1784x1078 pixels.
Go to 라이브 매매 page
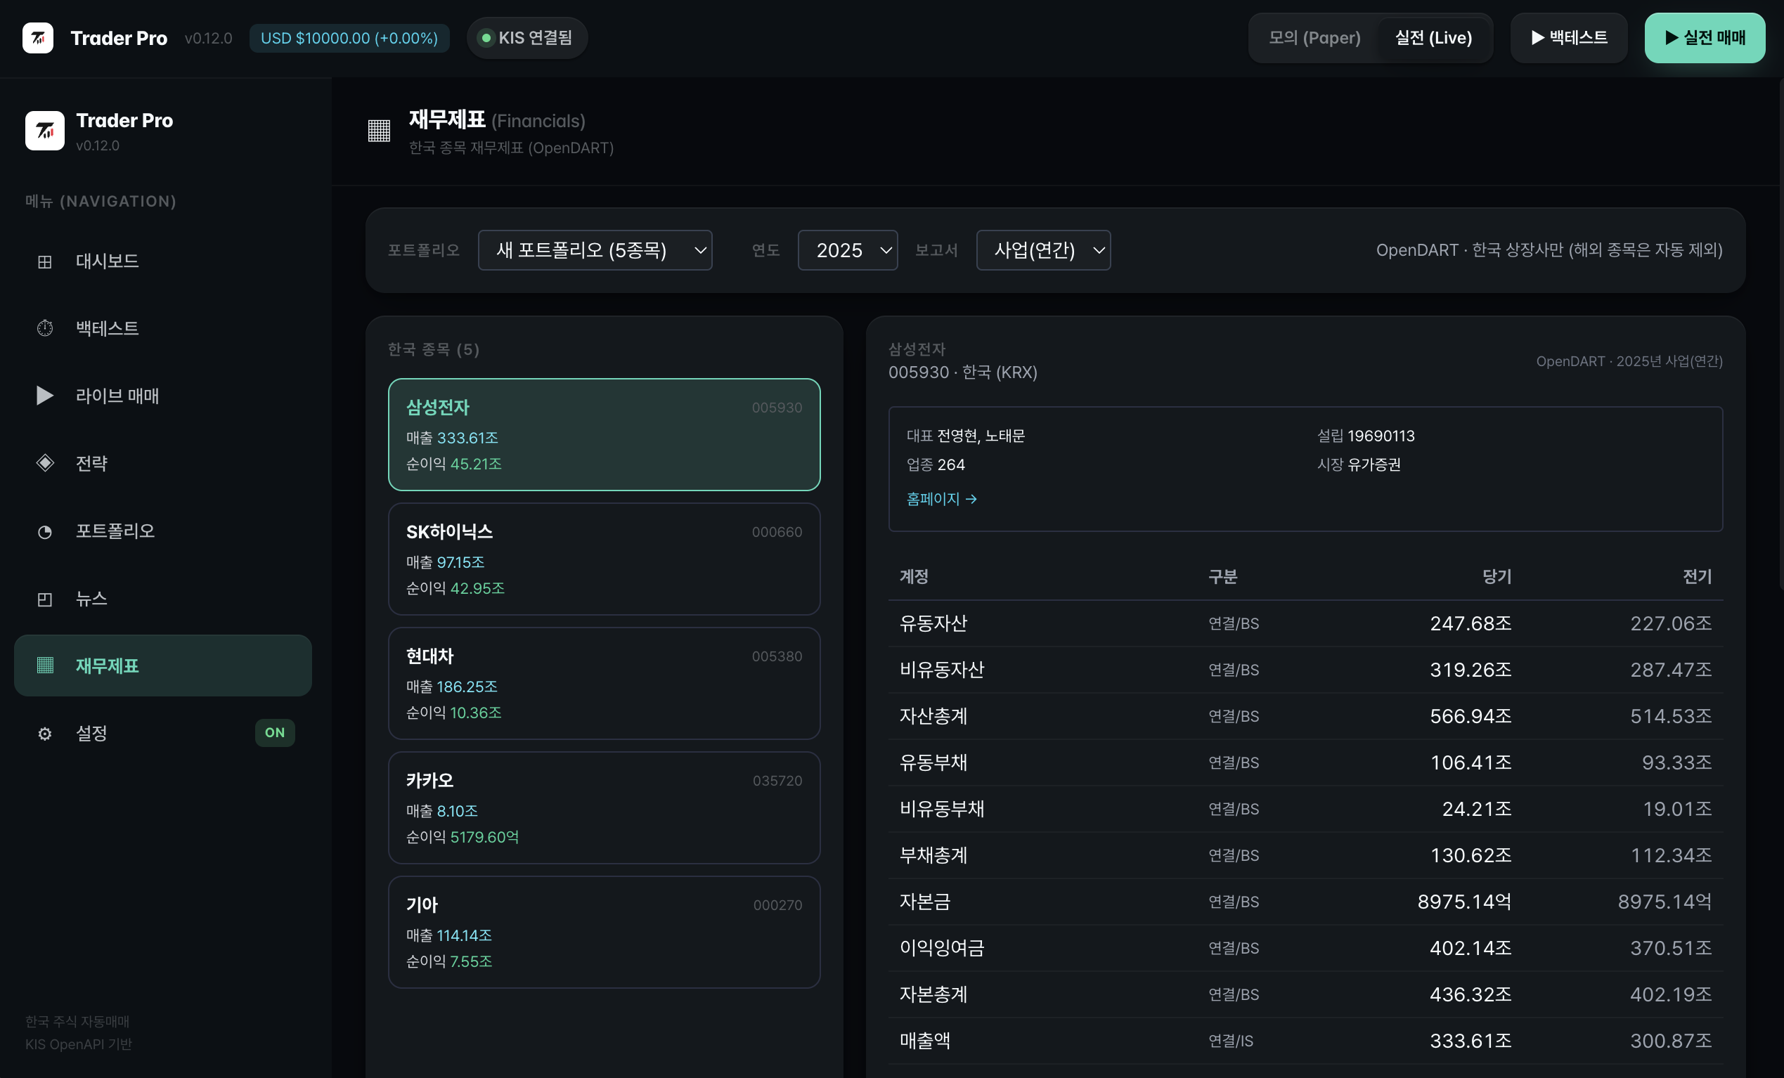coord(163,396)
